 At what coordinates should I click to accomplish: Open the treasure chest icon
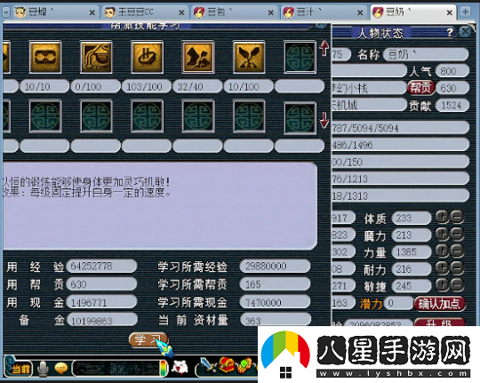point(227,364)
